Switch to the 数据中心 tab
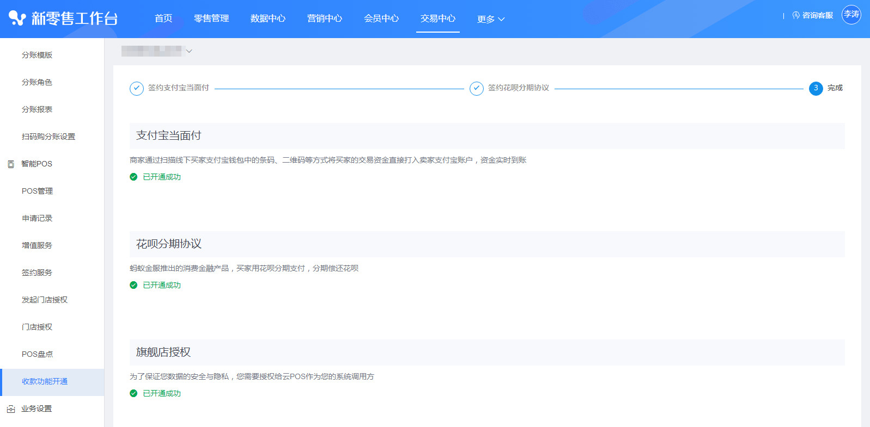The image size is (870, 427). coord(268,18)
